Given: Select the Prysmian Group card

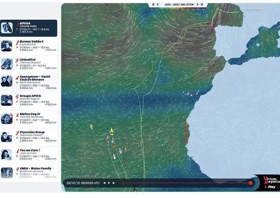Looking at the screenshot, I should (28, 137).
